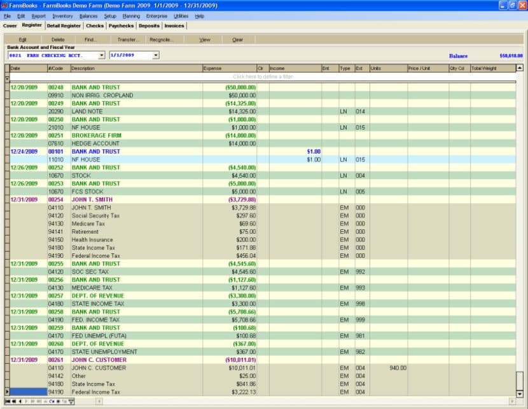This screenshot has height=409, width=528.
Task: Sort by the Expense column header
Action: (x=228, y=68)
